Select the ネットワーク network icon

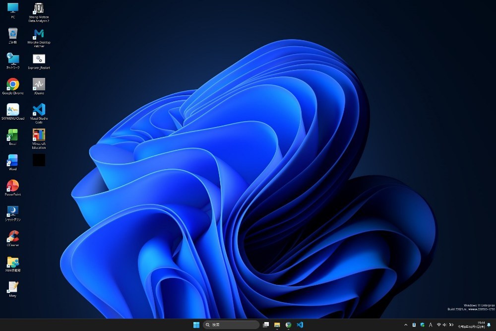[13, 61]
